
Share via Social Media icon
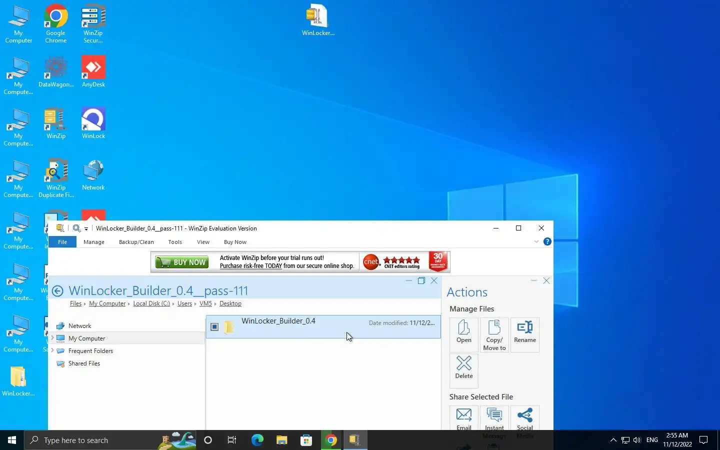coord(525,418)
